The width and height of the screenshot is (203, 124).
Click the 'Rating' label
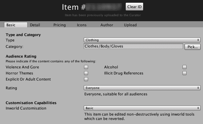[x=11, y=88]
